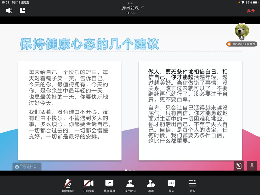Start screen sharing with 共享屏幕
Viewport: 260px width, 195px height.
[109, 186]
